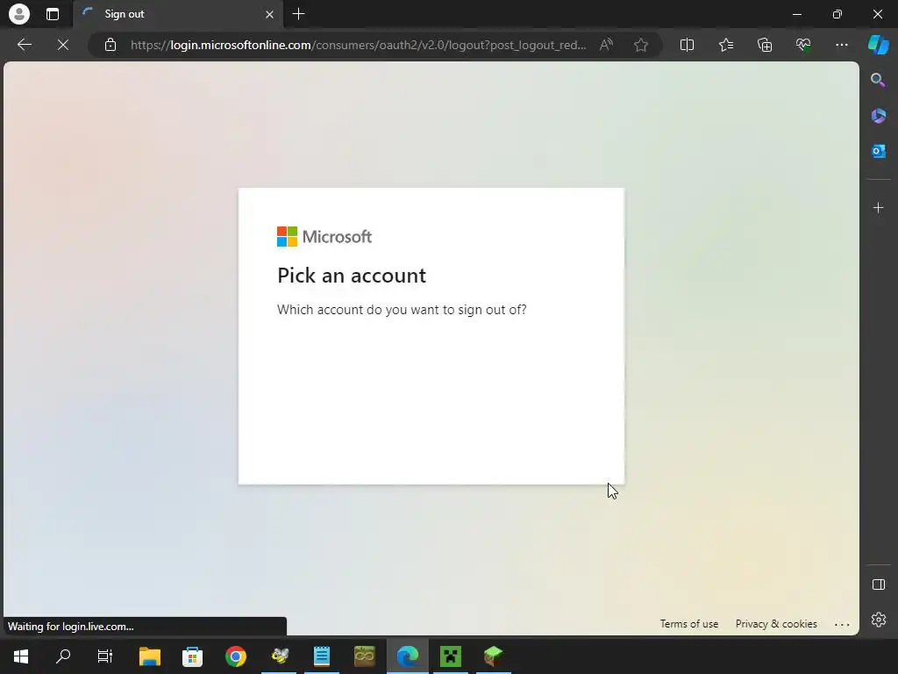Open taskbar Search
898x674 pixels.
tap(63, 656)
